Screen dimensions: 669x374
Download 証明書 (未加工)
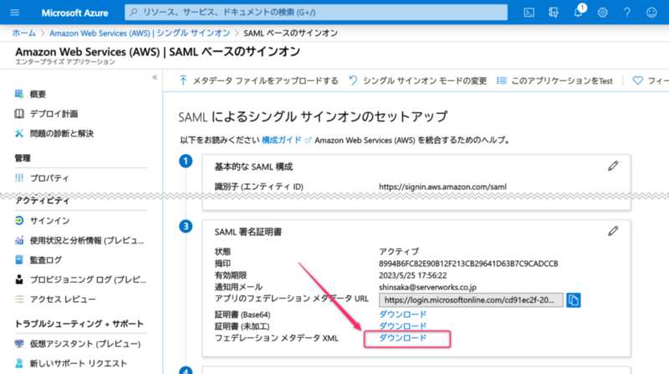click(403, 325)
